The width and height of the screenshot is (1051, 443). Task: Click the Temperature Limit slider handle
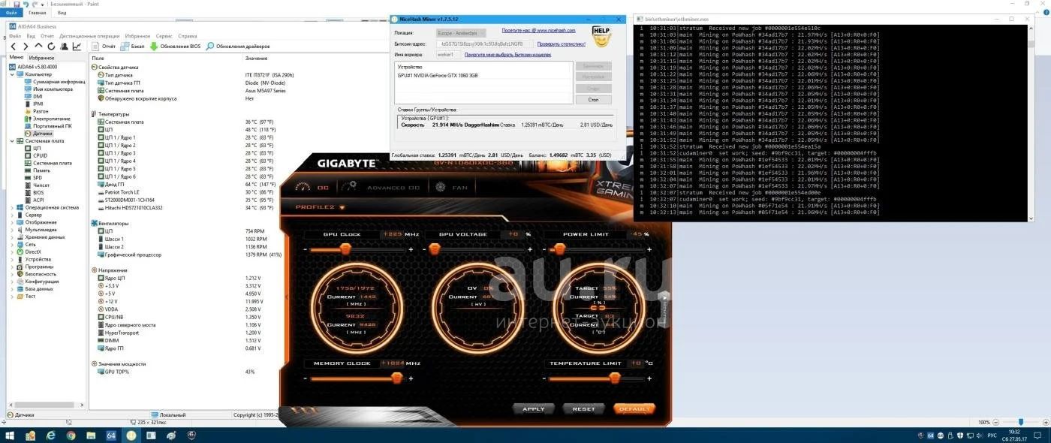click(615, 378)
